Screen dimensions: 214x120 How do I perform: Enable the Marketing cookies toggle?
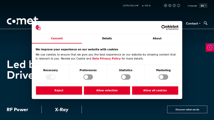pyautogui.click(x=163, y=77)
